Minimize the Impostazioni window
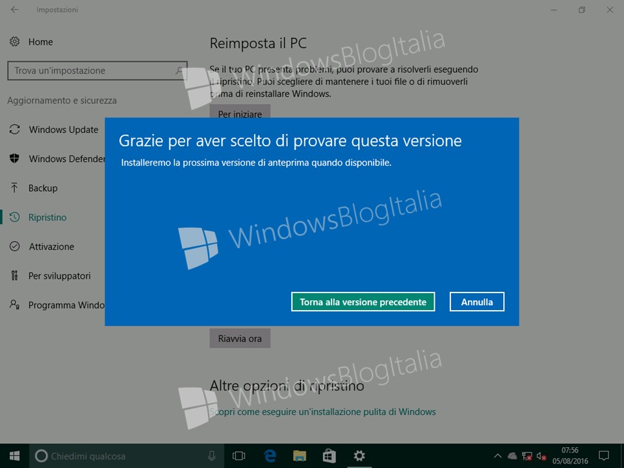This screenshot has height=468, width=624. click(554, 10)
